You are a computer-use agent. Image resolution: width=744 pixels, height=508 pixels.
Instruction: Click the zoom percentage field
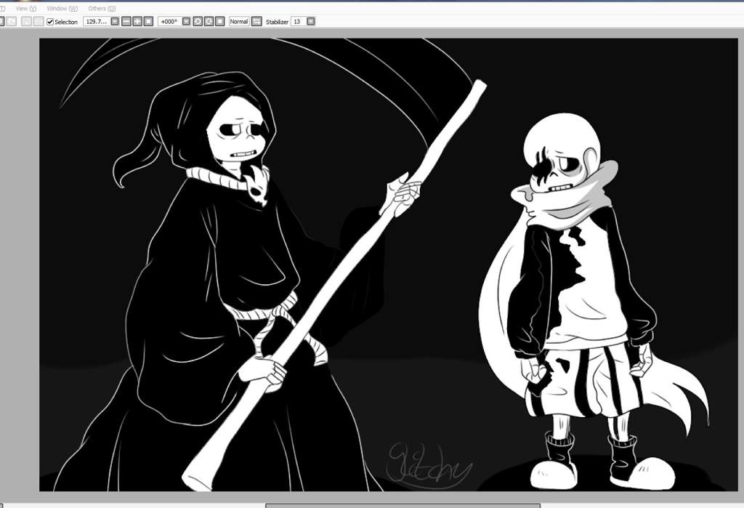(x=97, y=21)
